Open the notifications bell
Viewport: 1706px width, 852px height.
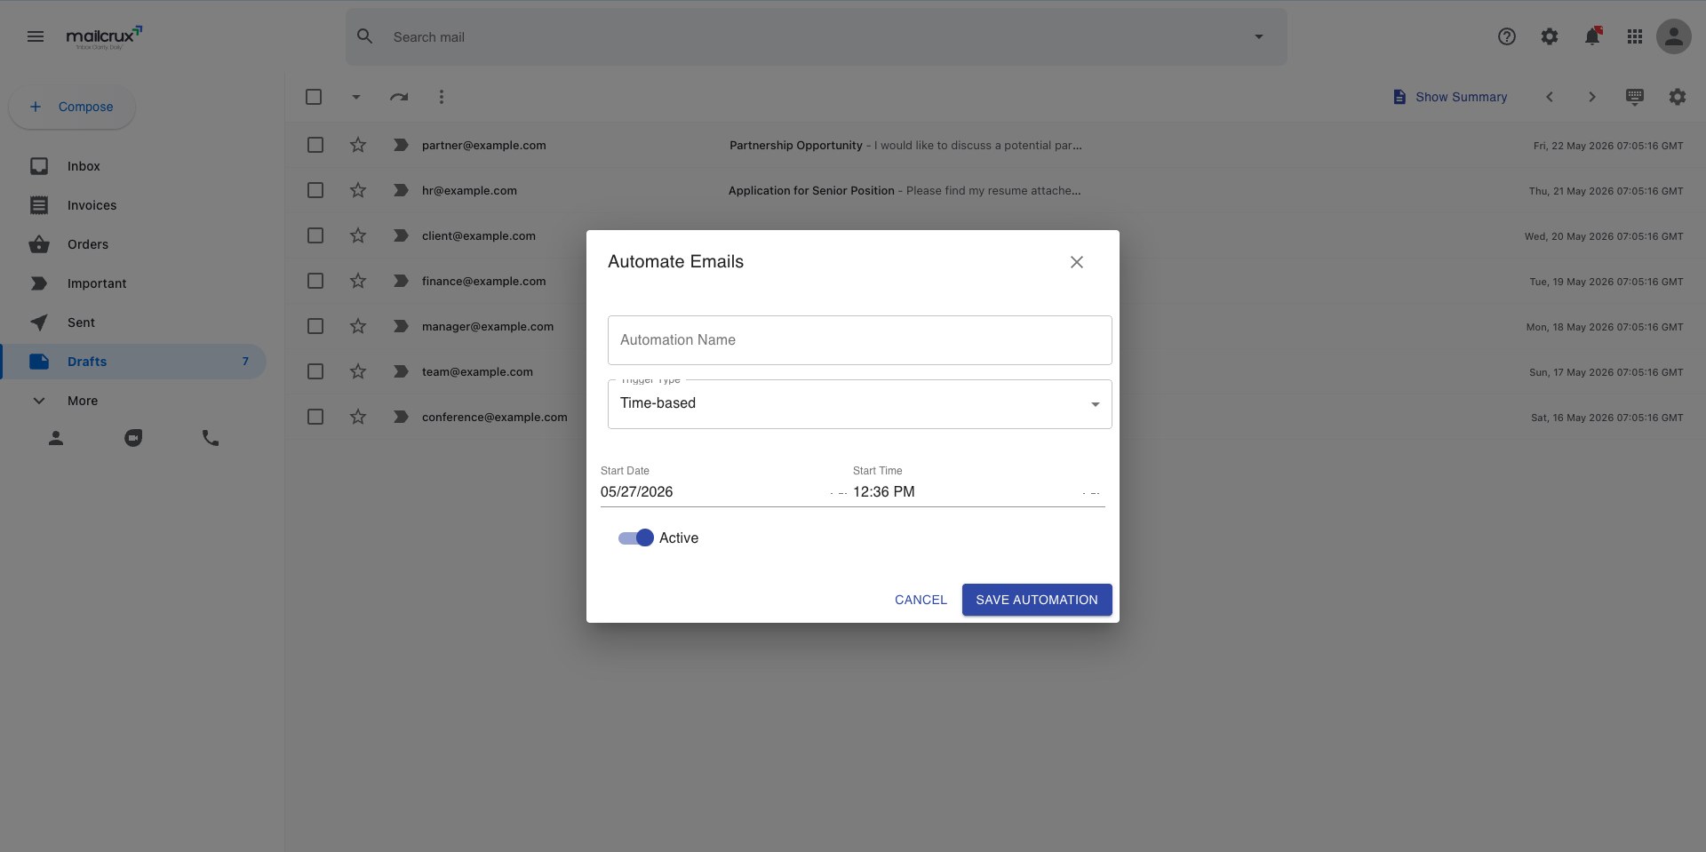pyautogui.click(x=1592, y=36)
